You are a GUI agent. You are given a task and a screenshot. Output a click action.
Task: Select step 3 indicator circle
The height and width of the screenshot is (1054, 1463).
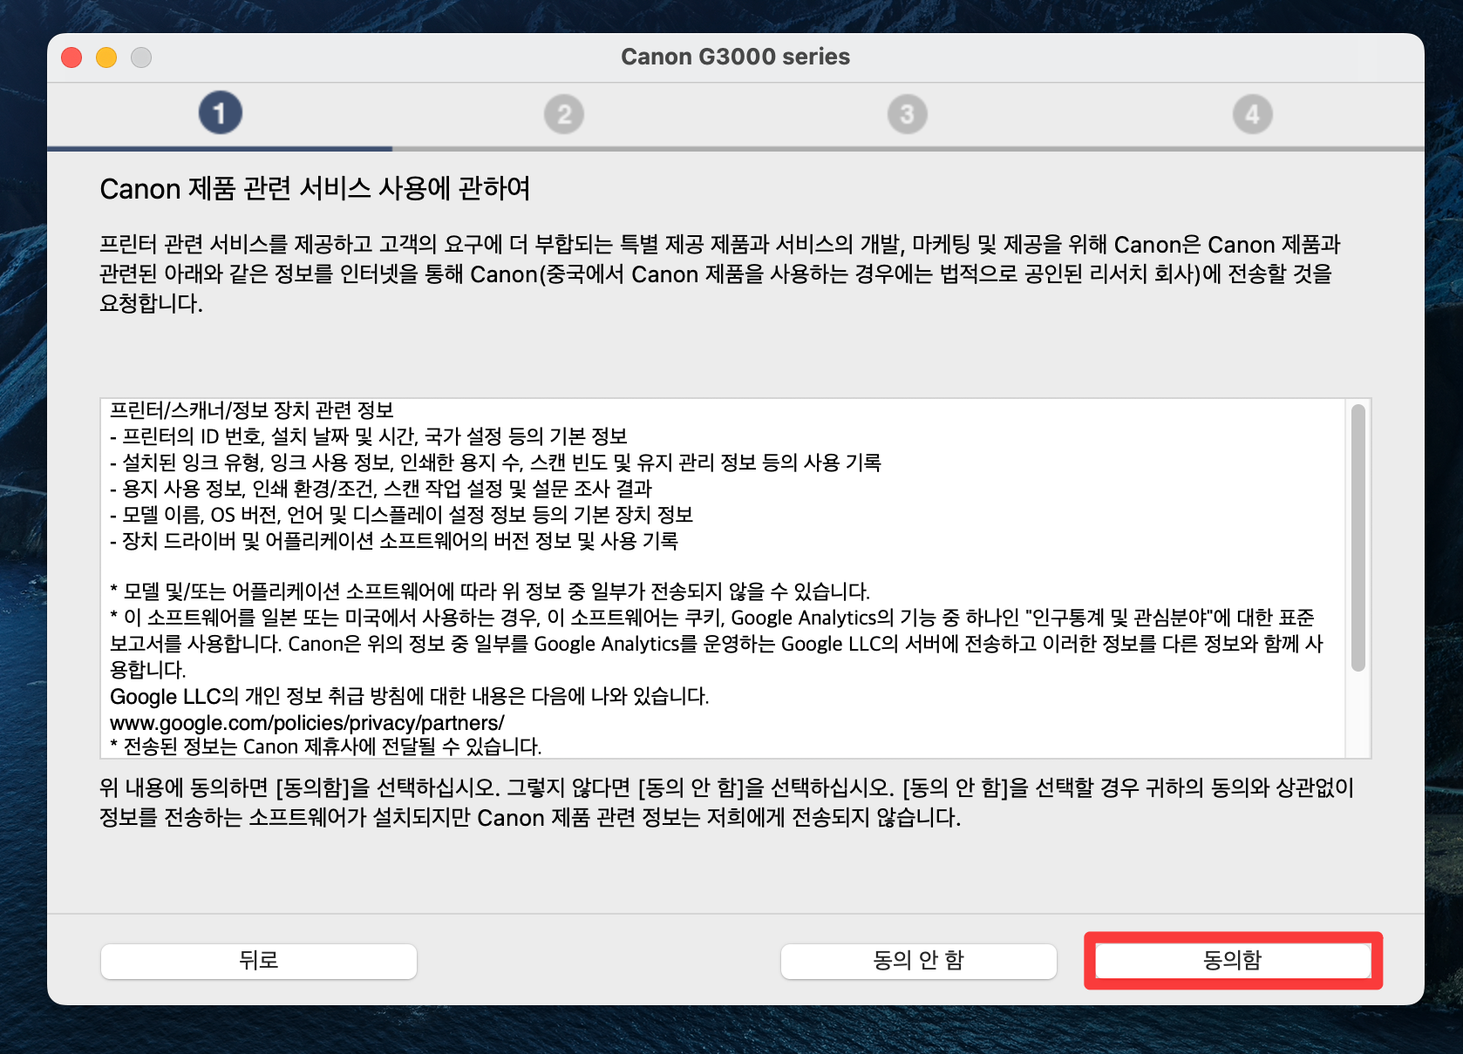pyautogui.click(x=908, y=114)
